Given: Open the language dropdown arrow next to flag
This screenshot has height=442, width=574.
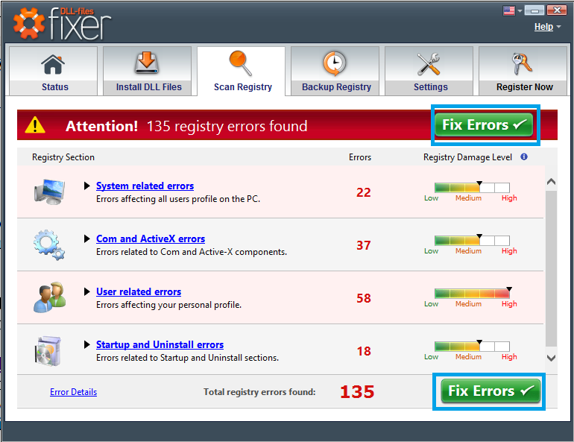Looking at the screenshot, I should coord(520,11).
